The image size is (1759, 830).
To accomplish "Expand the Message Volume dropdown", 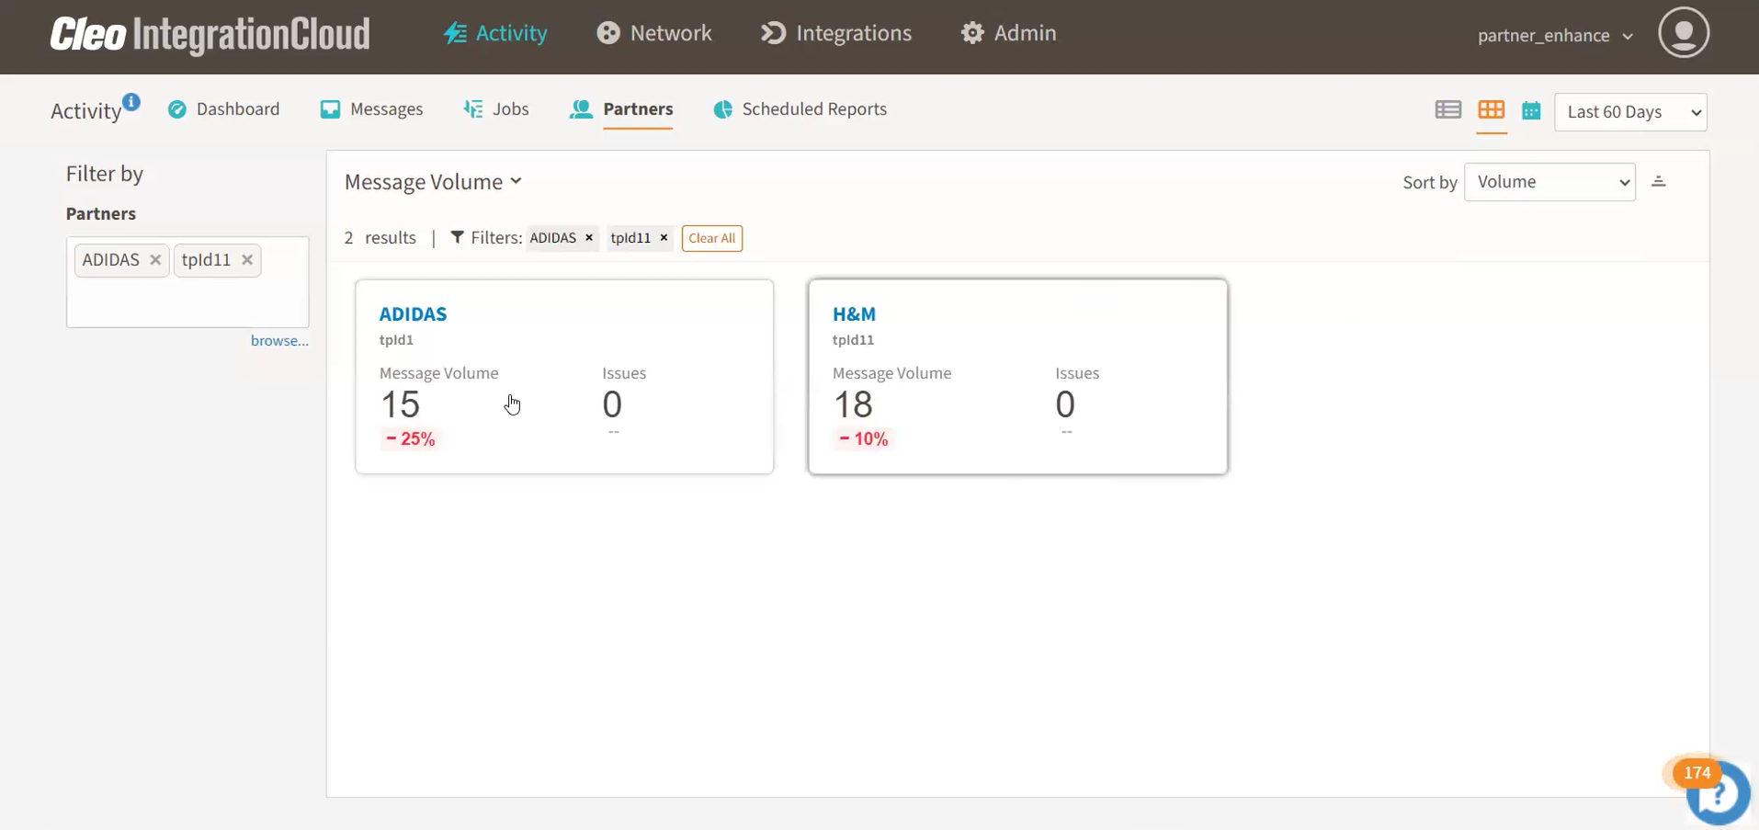I will [433, 182].
